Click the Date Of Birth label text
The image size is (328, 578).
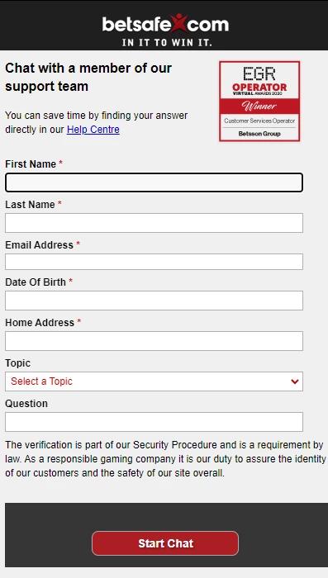[x=36, y=282]
